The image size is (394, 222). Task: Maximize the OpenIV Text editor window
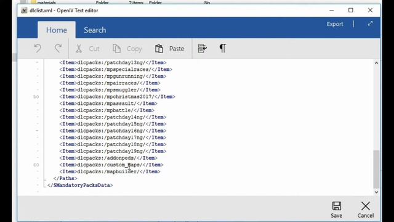351,10
